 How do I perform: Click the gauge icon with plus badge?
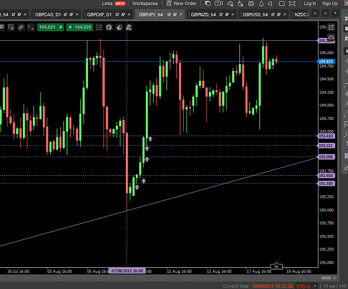point(230,3)
